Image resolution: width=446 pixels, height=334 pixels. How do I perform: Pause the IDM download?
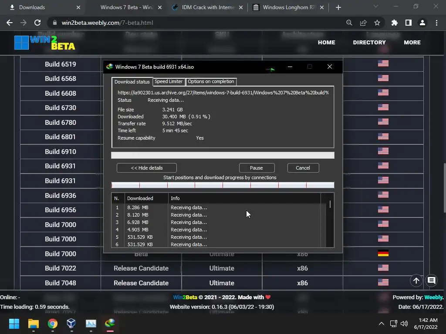[x=257, y=168]
